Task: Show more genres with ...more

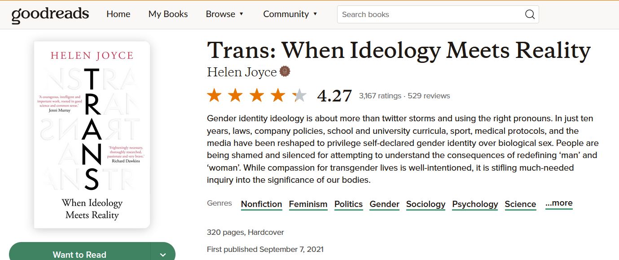Action: point(559,203)
